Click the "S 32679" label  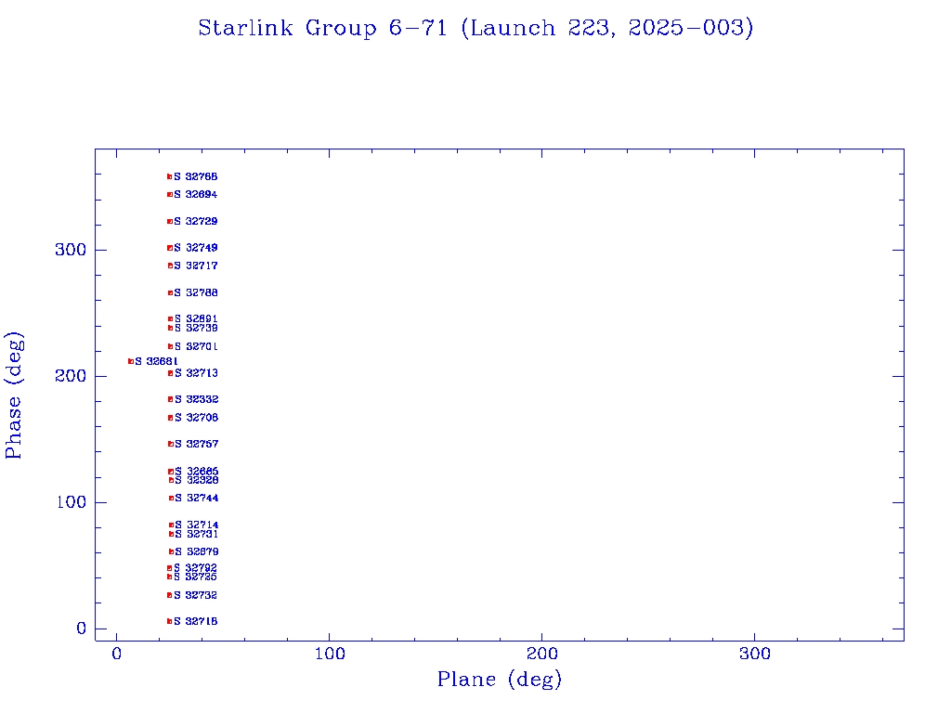click(197, 552)
